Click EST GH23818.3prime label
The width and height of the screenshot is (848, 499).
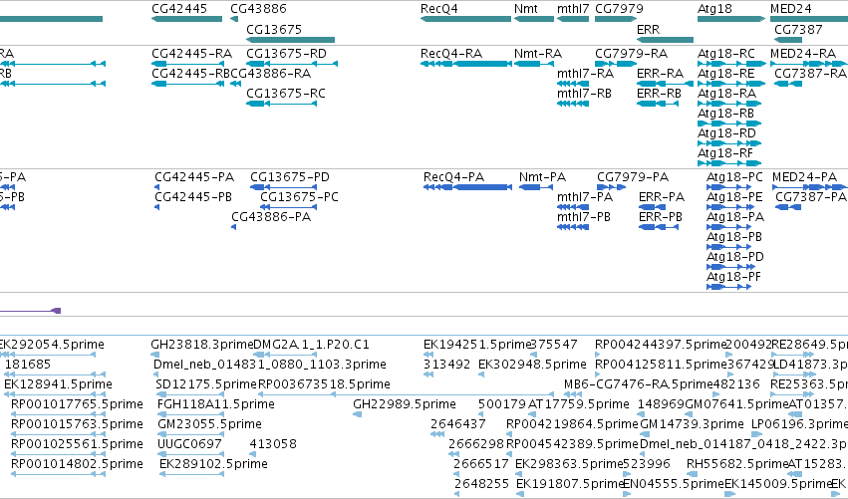201,345
